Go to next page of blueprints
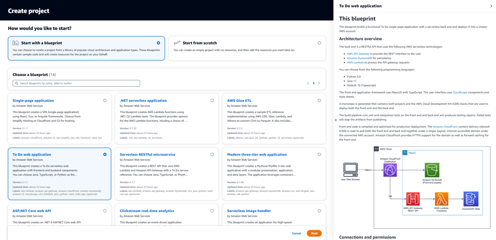This screenshot has height=240, width=496. [x=320, y=83]
